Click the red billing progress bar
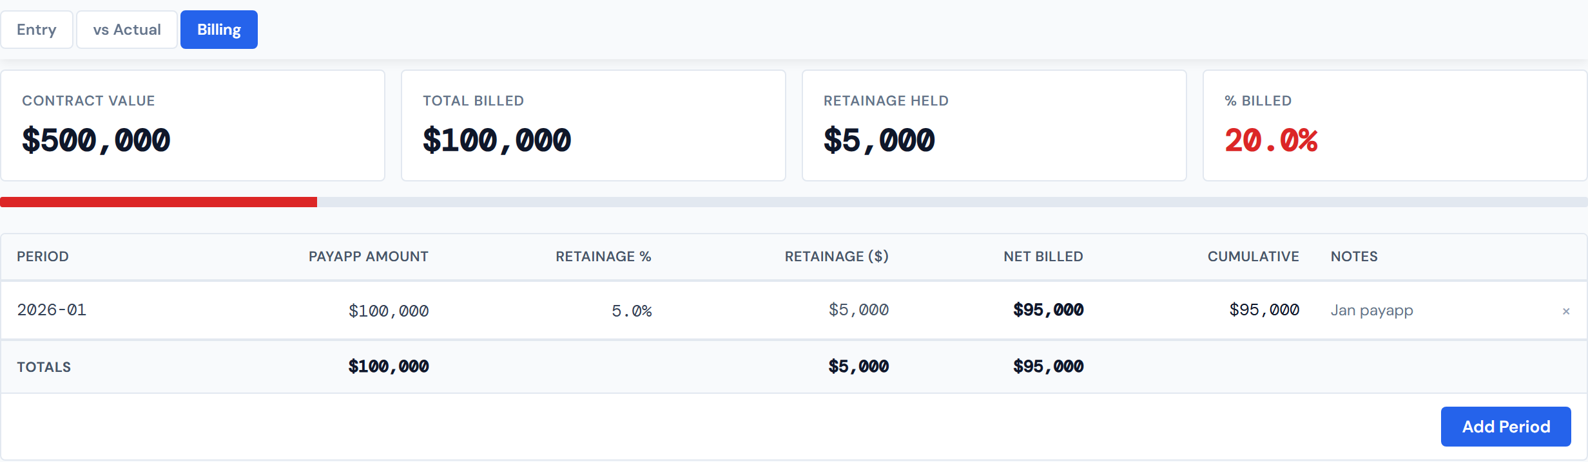 click(159, 201)
